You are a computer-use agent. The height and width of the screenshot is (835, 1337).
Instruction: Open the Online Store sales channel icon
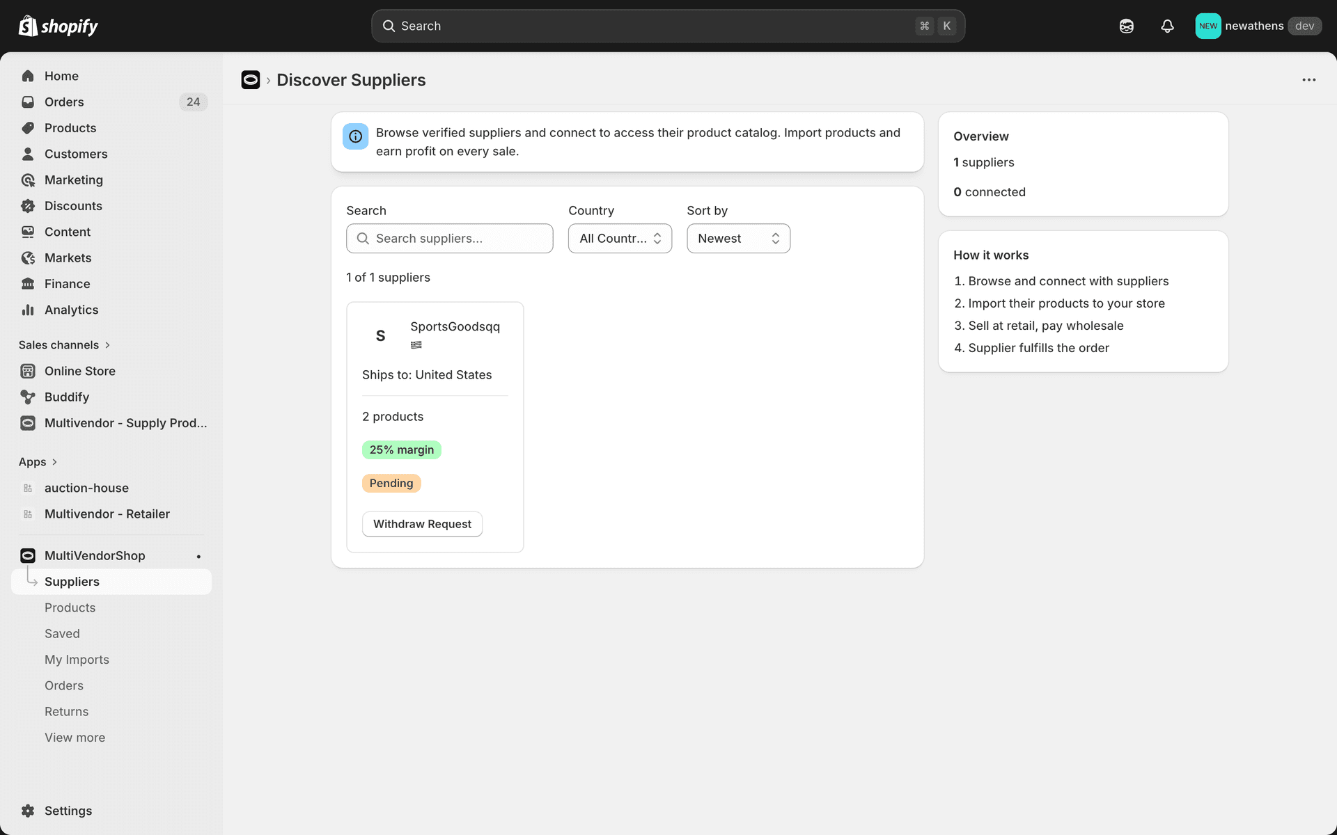(28, 371)
